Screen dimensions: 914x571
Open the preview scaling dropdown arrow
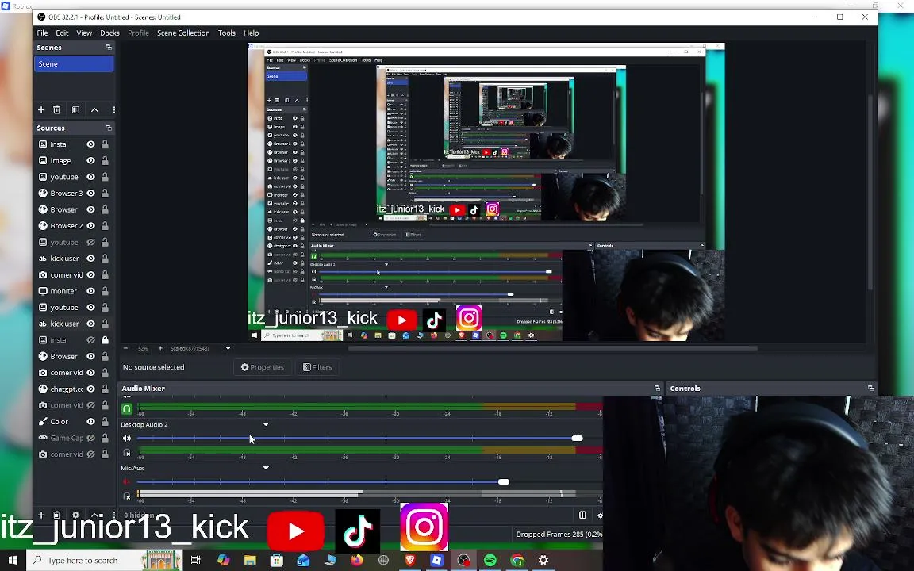(228, 348)
